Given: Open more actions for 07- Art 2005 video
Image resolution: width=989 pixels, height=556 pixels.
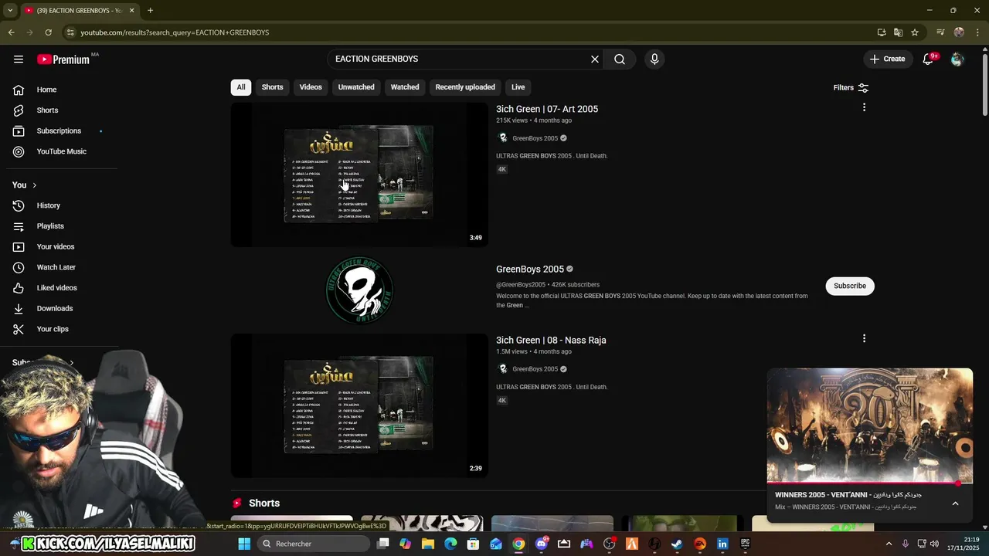Looking at the screenshot, I should click(864, 107).
